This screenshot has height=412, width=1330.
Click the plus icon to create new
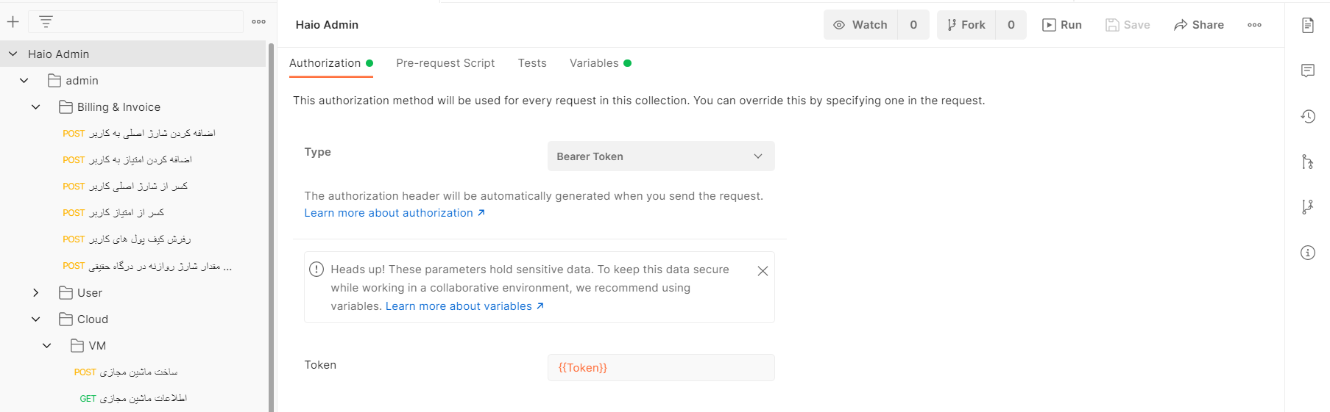(x=13, y=22)
